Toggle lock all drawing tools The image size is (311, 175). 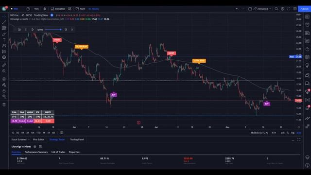coord(4,91)
